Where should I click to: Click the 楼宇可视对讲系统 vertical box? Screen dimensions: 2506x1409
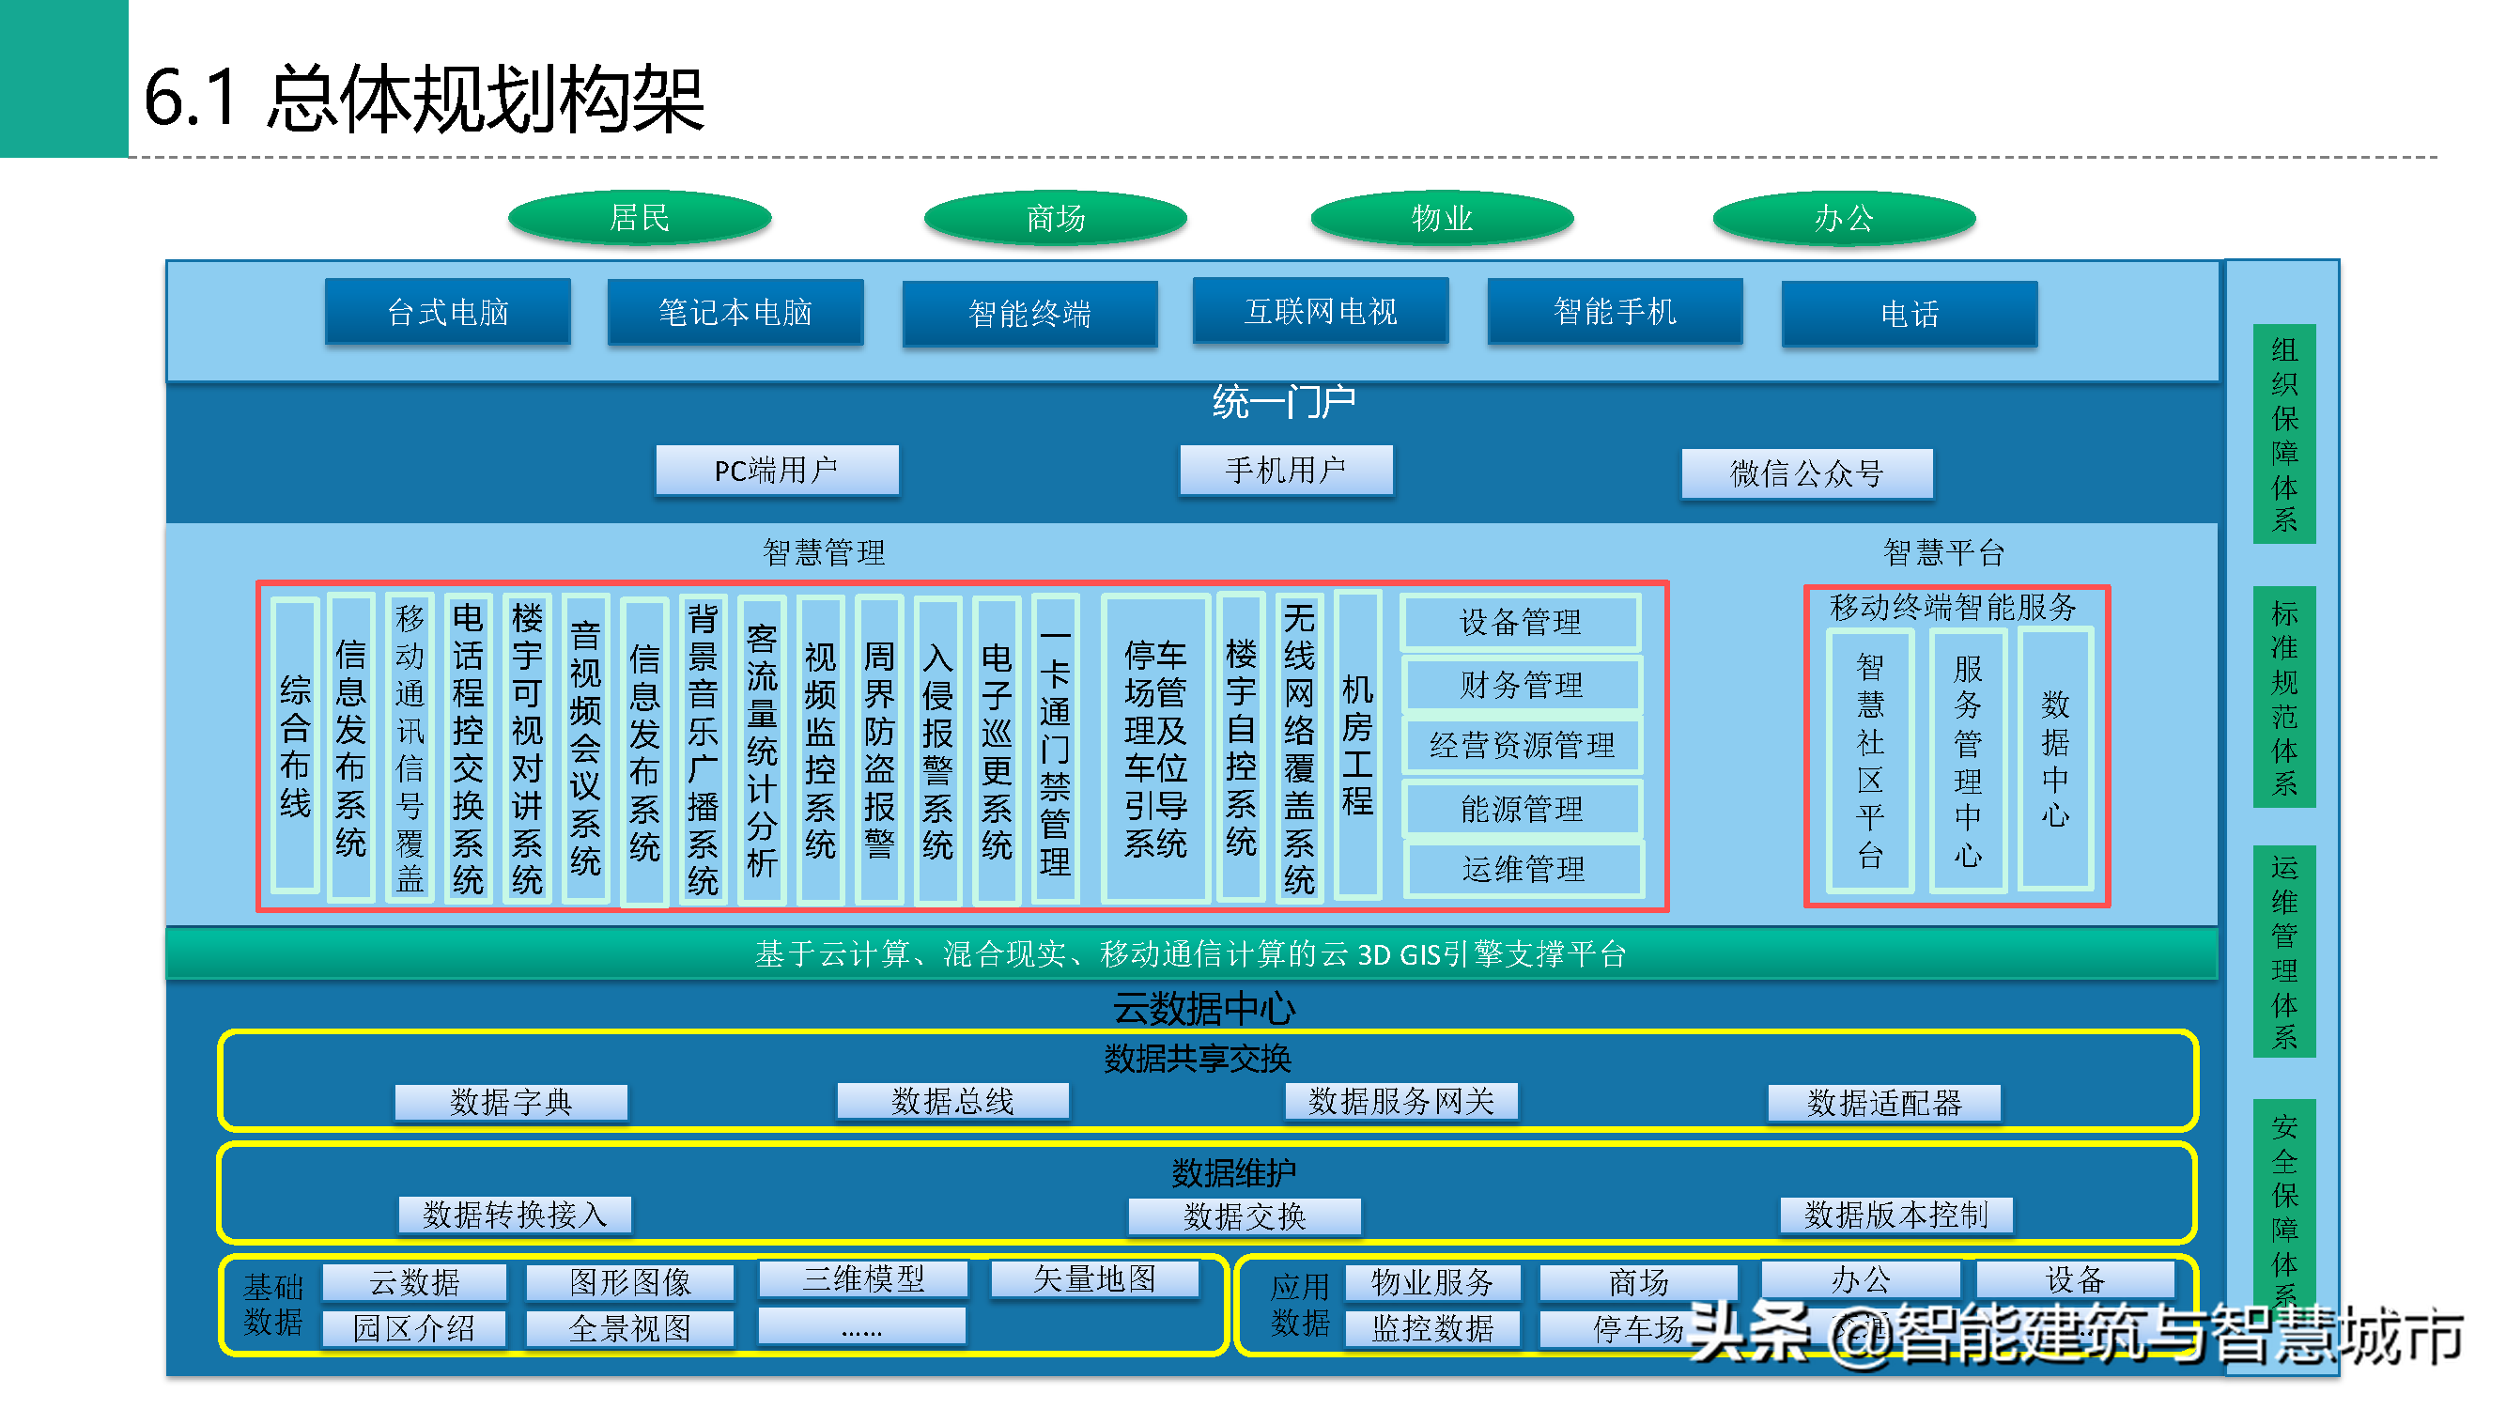tap(527, 748)
